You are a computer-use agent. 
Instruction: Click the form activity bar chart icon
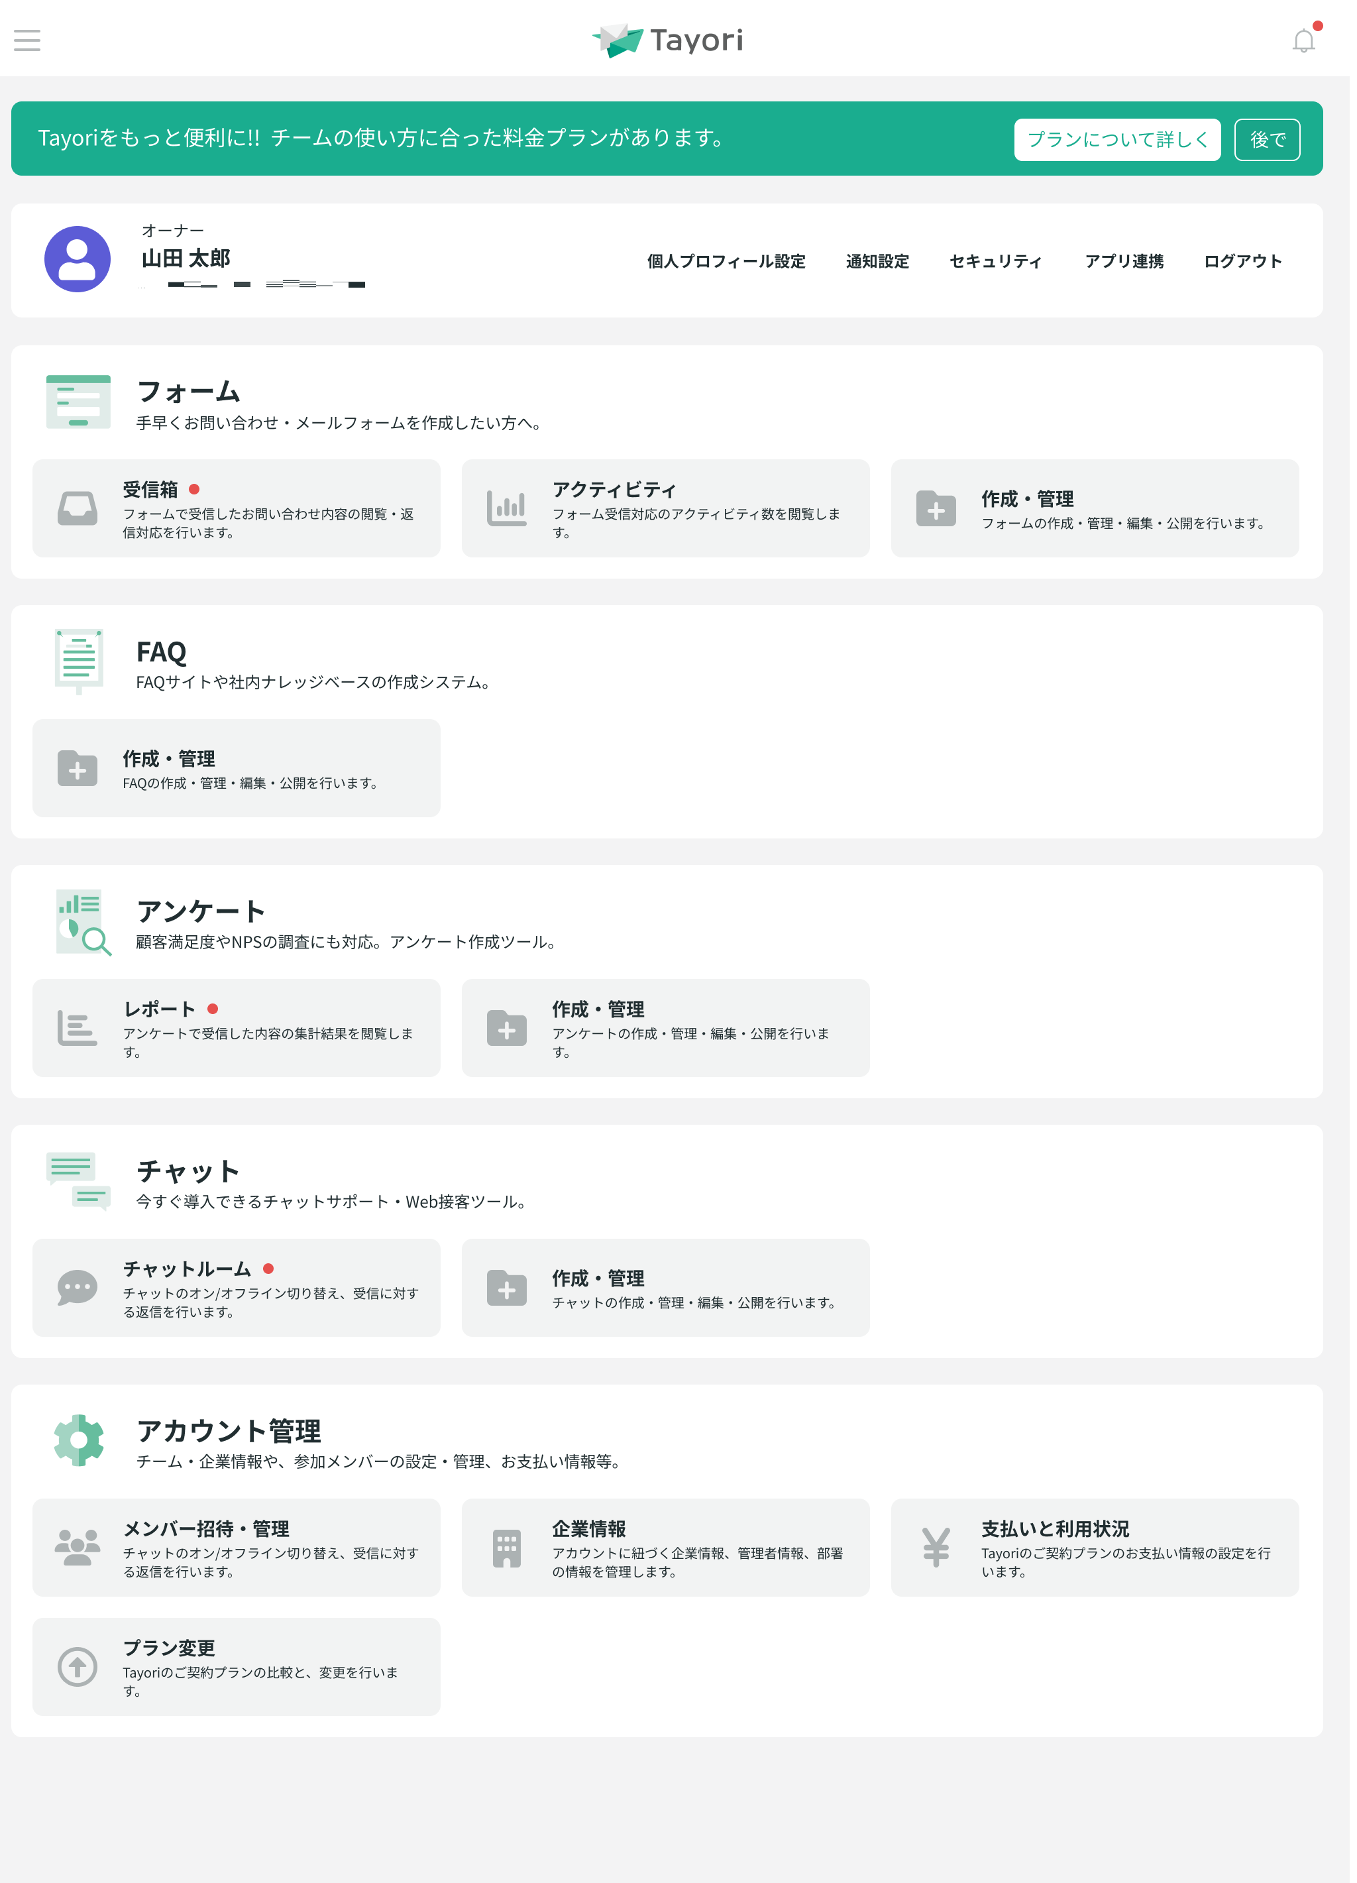tap(509, 510)
